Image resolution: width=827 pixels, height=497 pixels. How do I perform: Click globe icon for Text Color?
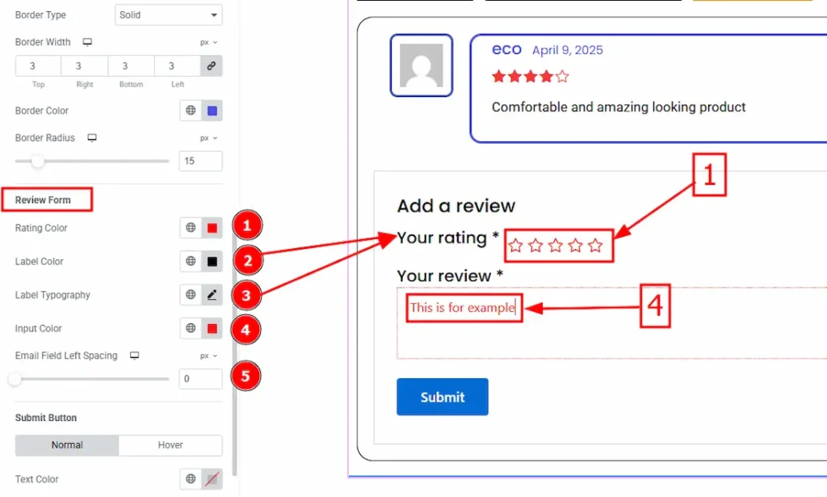191,479
